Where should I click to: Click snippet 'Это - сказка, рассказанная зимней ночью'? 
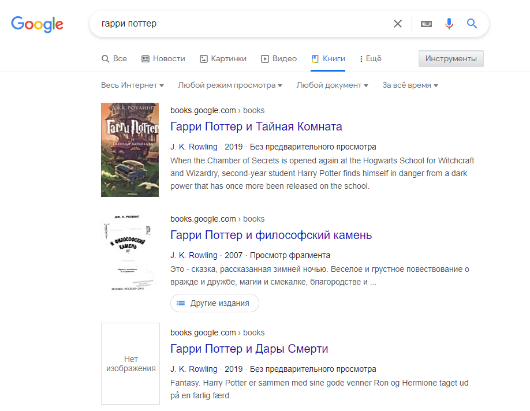pyautogui.click(x=320, y=275)
